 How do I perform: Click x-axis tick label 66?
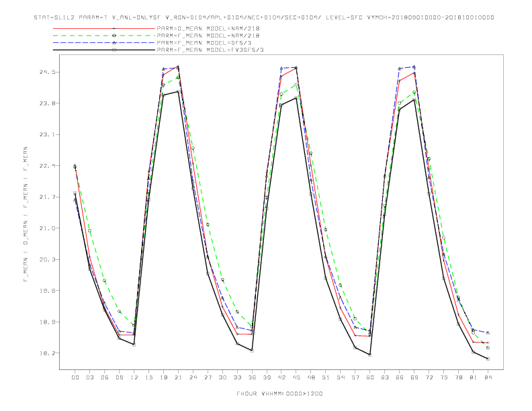point(400,377)
